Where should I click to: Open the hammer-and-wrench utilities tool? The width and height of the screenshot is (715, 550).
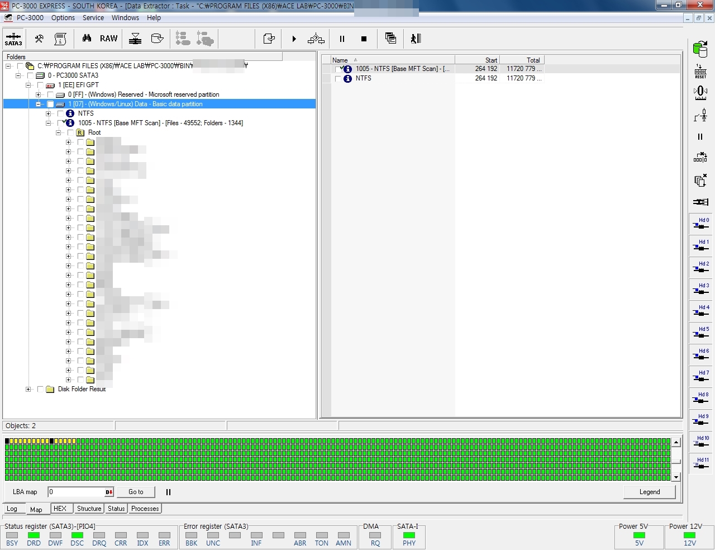(x=39, y=39)
